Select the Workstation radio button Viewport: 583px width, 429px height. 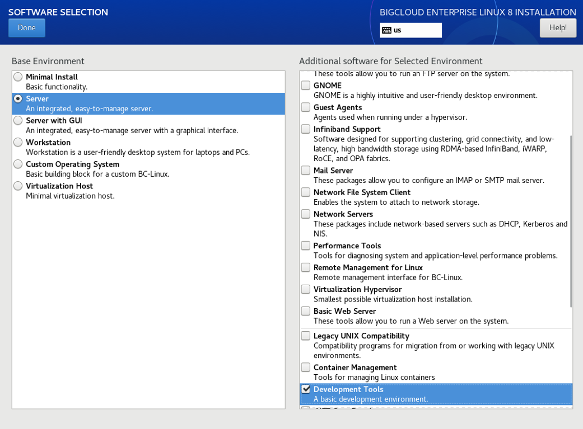18,142
